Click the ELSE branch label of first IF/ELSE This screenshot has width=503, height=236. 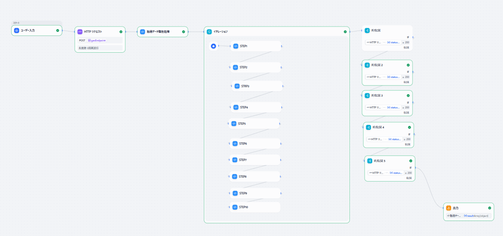pos(406,48)
